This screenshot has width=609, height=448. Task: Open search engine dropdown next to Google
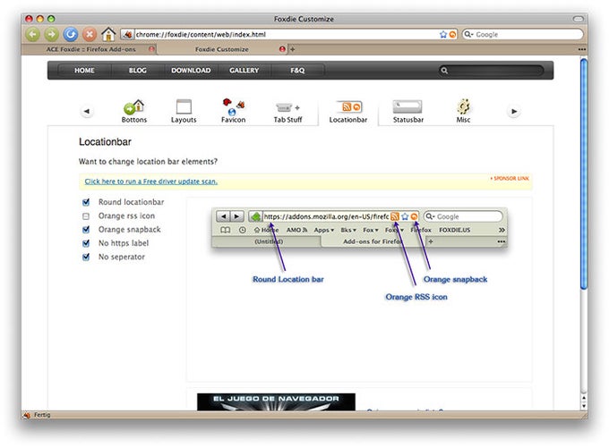(x=468, y=35)
